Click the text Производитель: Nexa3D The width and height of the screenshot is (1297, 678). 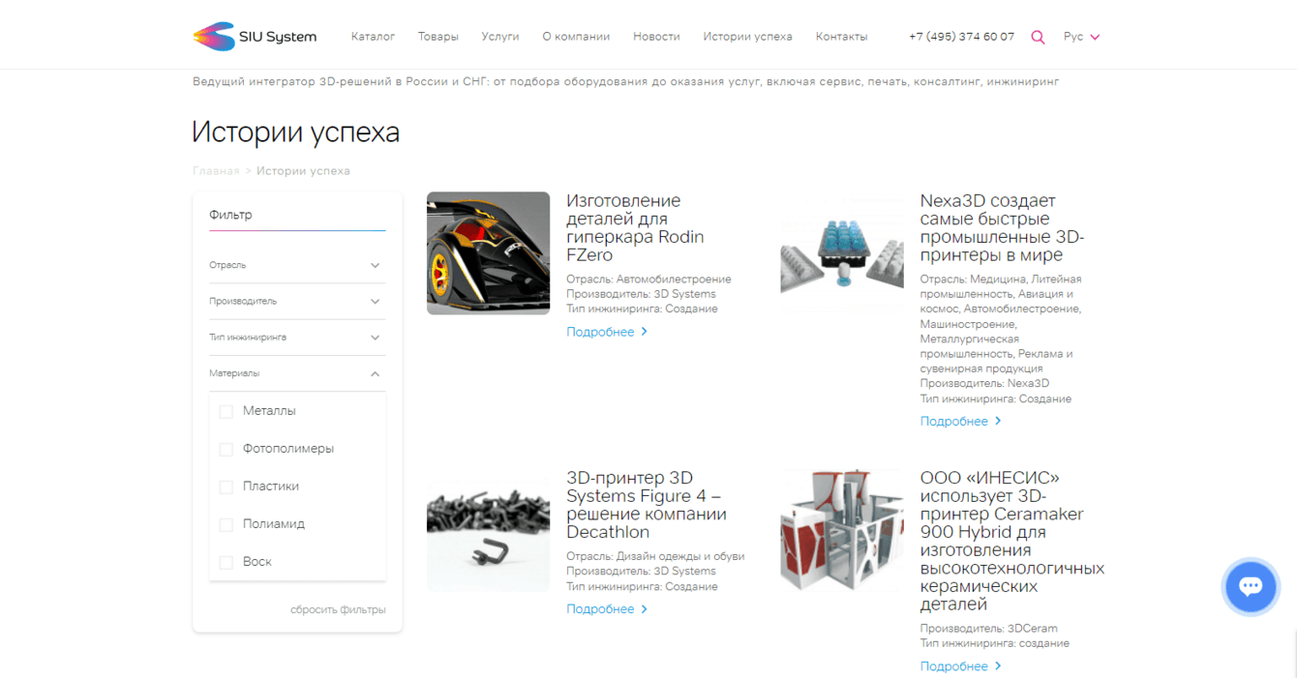[x=984, y=383]
